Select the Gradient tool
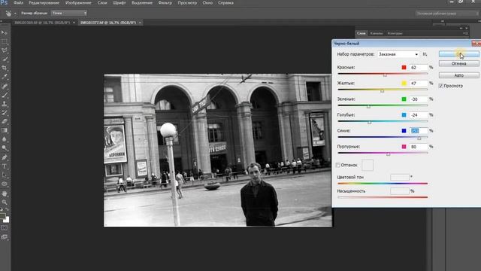481x271 pixels. 5,130
